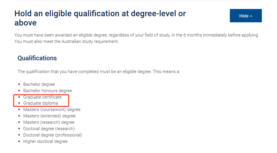Click the Qualifications subheading
Screen dimensions: 277x153
tap(37, 58)
